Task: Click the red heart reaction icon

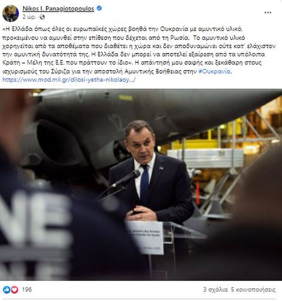Action: [14, 289]
